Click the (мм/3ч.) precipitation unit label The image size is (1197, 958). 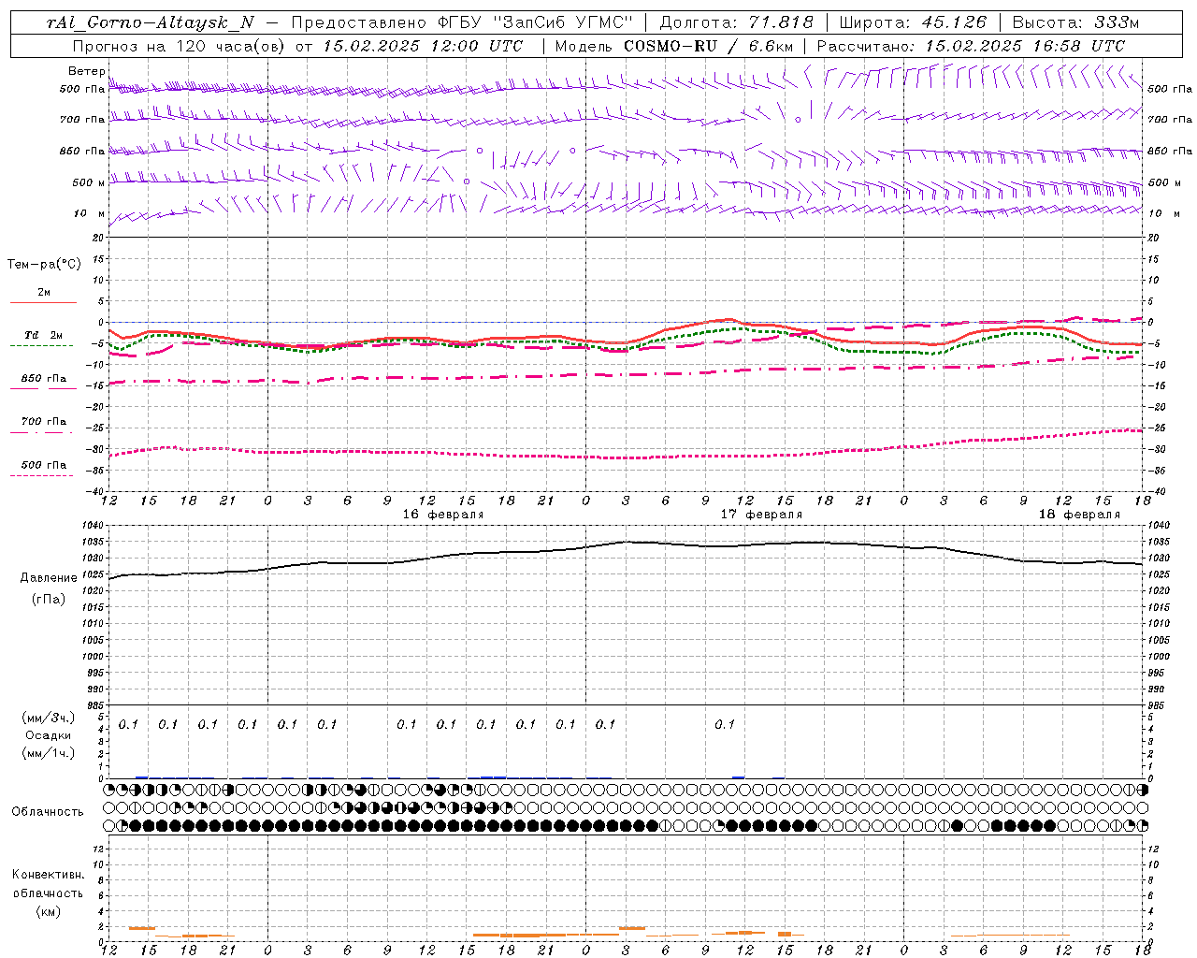(x=49, y=718)
